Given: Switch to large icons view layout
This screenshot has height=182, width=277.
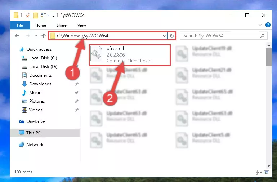Looking at the screenshot, I should pyautogui.click(x=267, y=172).
